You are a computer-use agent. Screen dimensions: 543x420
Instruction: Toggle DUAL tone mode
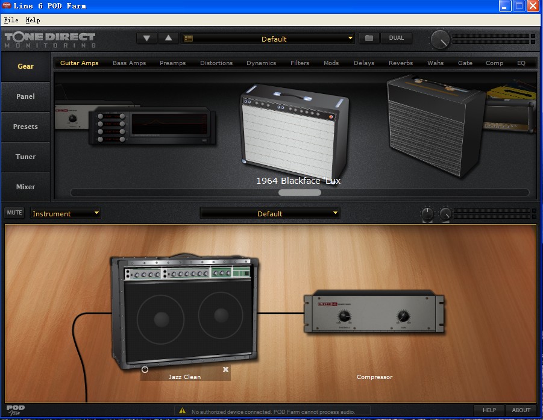pyautogui.click(x=396, y=38)
